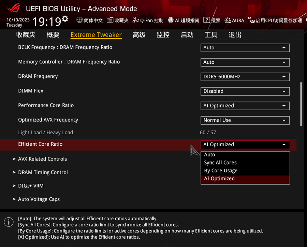Click the globe language icon for 简体中文
The image size is (307, 247).
click(79, 20)
